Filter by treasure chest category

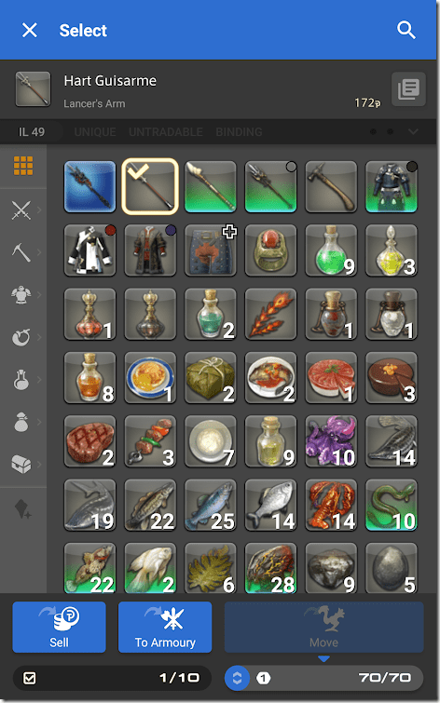tap(21, 465)
